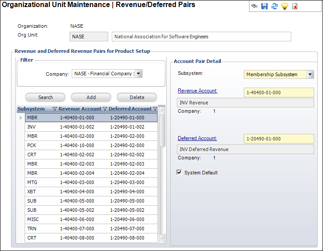Image resolution: width=323 pixels, height=251 pixels.
Task: Uncheck the System Default checkbox
Action: pyautogui.click(x=179, y=172)
